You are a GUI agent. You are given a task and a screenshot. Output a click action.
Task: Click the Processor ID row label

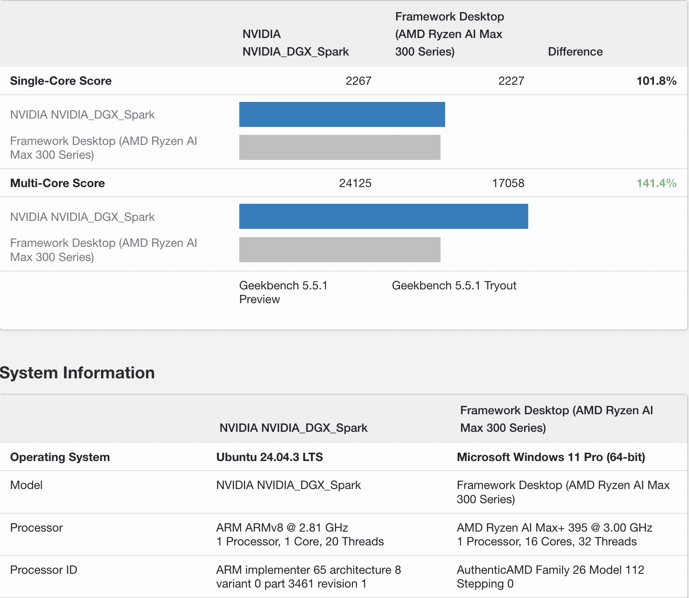43,570
